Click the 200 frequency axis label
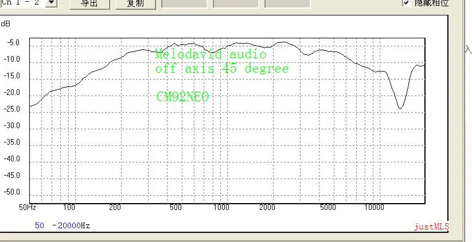This screenshot has height=242, width=472. pos(115,207)
